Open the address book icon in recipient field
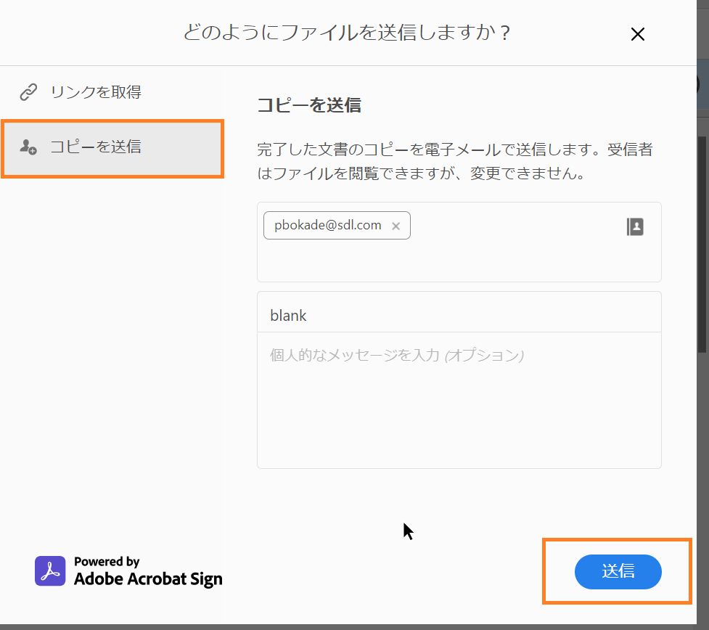The image size is (709, 630). (x=635, y=226)
